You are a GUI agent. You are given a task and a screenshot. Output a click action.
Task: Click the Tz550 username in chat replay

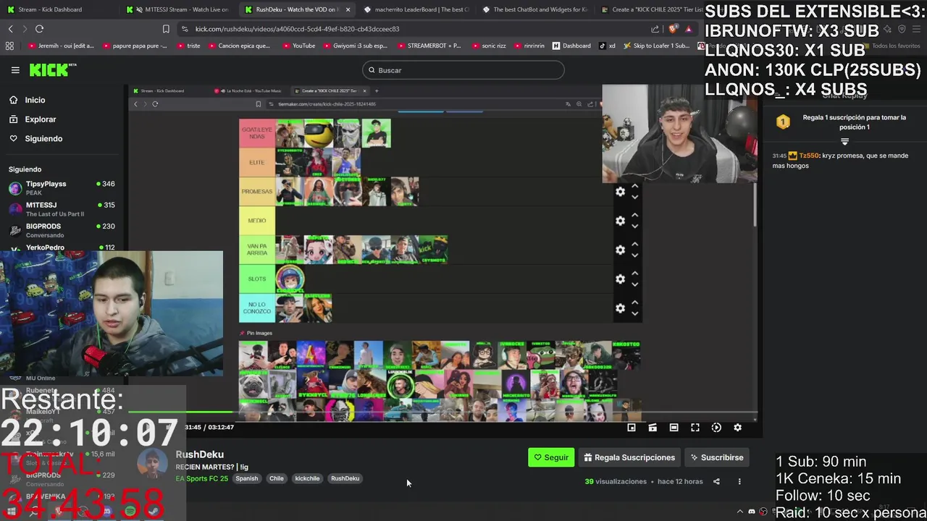coord(809,156)
